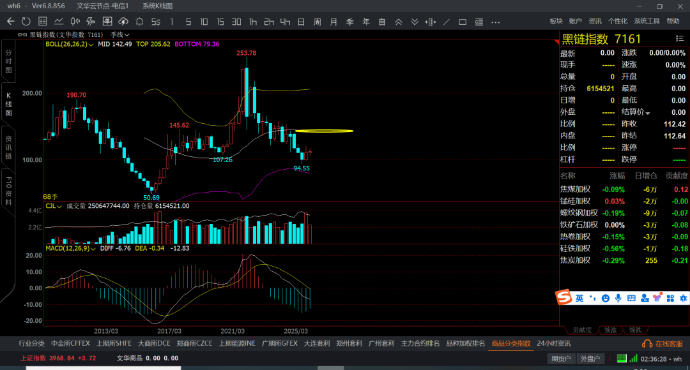Click the green signal strength bars icon
Viewport: 690px width, 370px height.
(x=633, y=358)
